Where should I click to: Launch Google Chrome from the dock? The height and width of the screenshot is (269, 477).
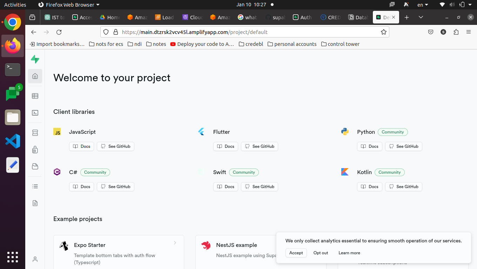[x=13, y=22]
